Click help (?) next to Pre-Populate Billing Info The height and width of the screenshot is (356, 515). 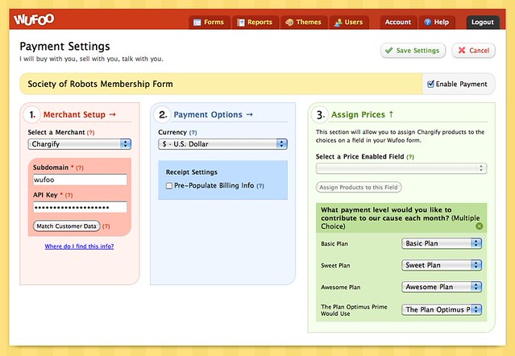260,186
